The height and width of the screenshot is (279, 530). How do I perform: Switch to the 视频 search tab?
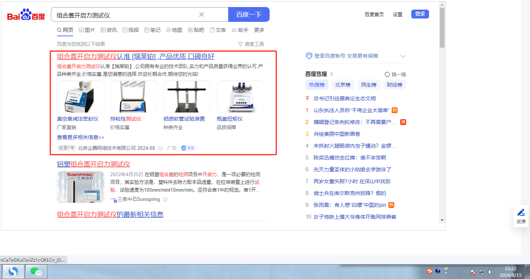(131, 30)
